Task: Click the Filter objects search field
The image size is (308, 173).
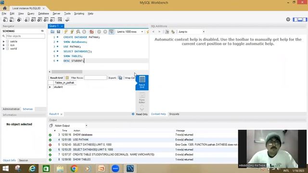Action: (26, 36)
